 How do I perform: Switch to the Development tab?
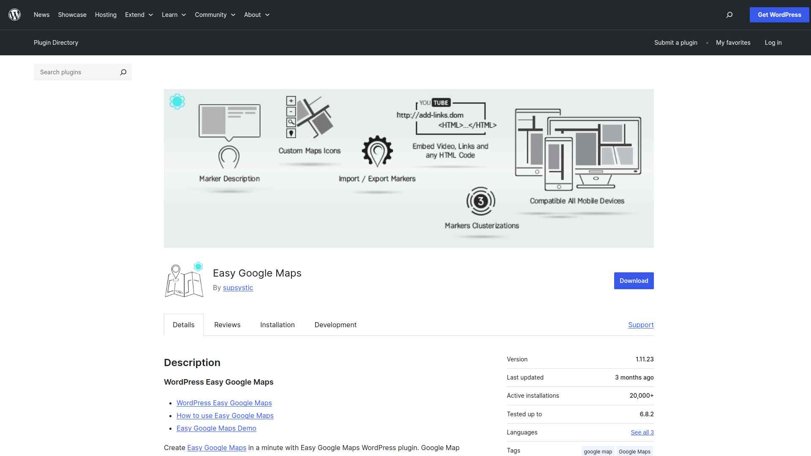click(x=335, y=325)
